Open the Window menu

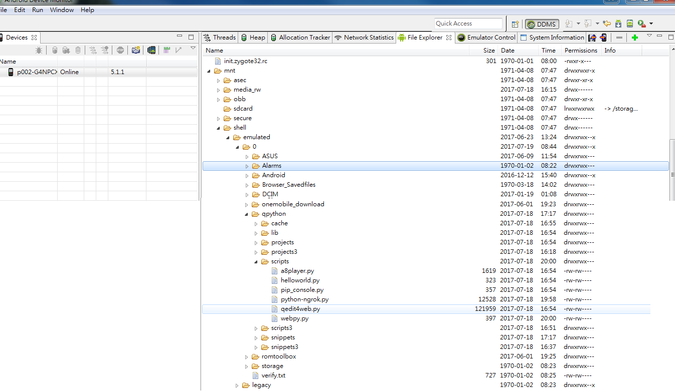pos(62,10)
